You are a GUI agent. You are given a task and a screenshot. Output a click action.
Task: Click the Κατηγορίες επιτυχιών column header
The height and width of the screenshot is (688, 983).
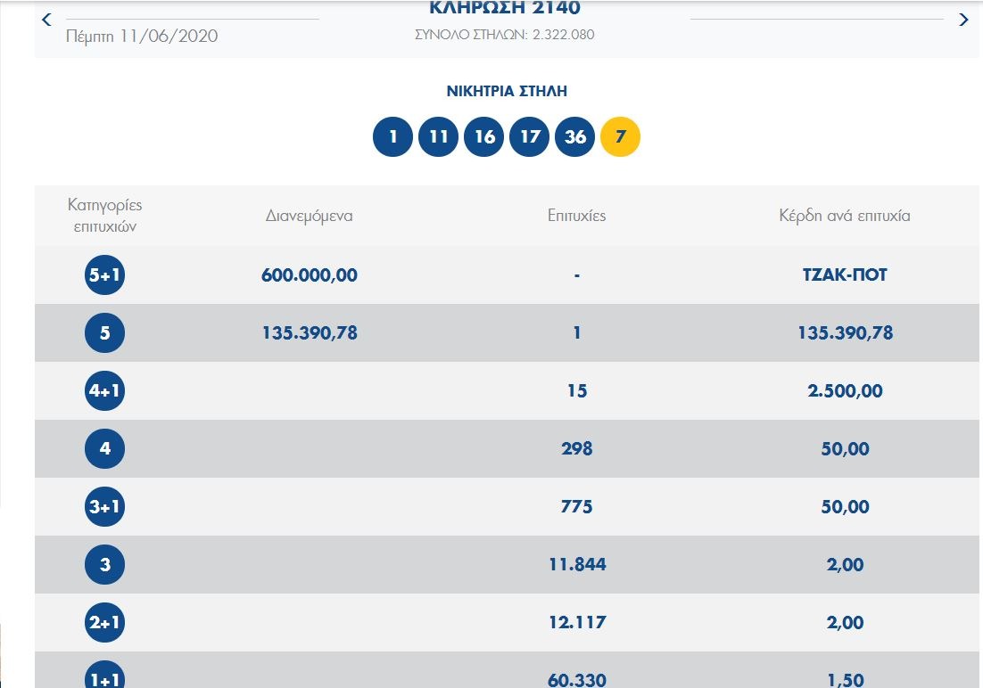tap(105, 216)
